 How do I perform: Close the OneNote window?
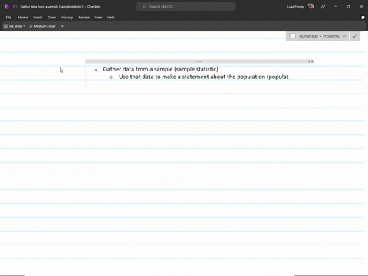coord(361,7)
